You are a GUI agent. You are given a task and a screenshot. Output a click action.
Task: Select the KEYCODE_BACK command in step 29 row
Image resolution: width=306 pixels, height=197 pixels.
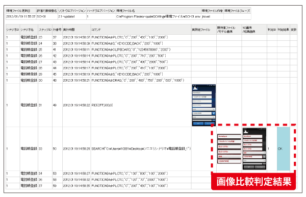click(141, 74)
